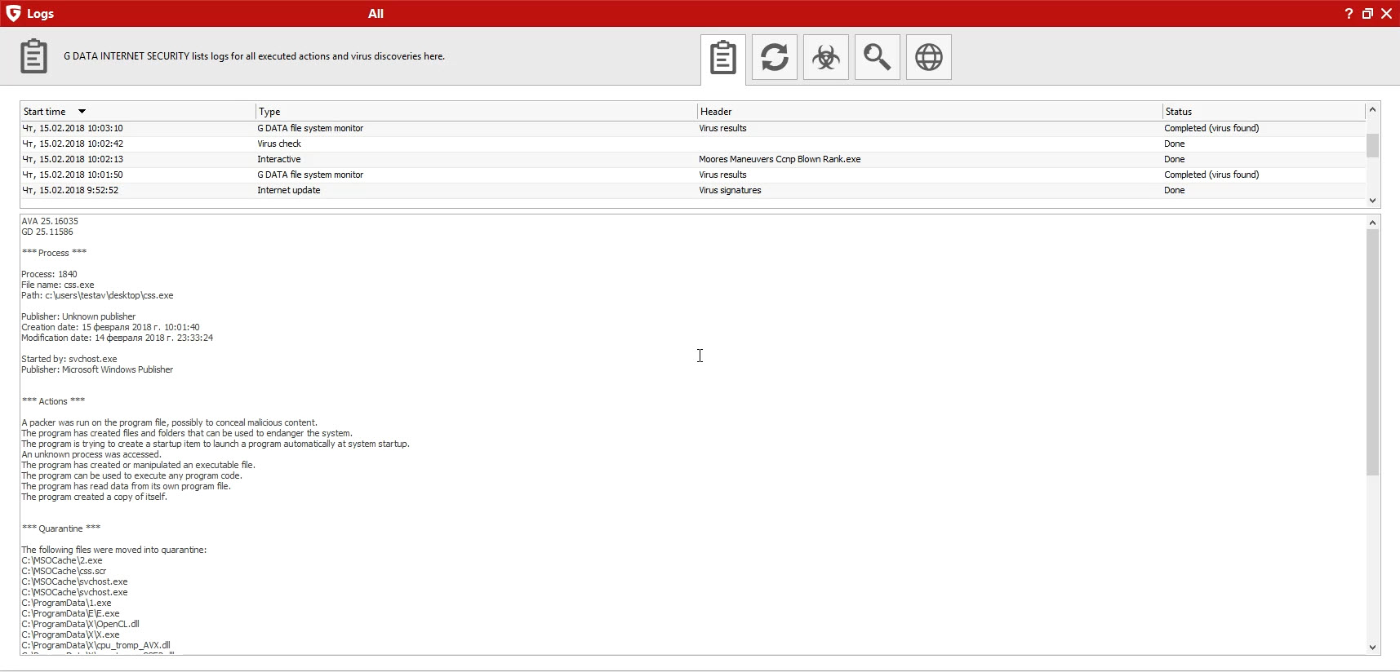This screenshot has height=672, width=1400.
Task: Click 'The program created a copy of itself' line
Action: (x=94, y=497)
